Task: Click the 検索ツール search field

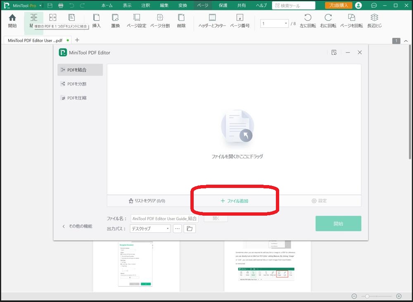Action: click(293, 5)
